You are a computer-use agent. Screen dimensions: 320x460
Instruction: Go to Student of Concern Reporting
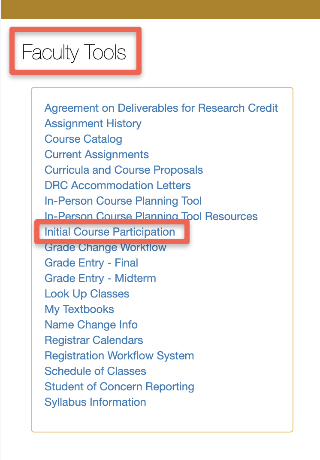coord(119,386)
